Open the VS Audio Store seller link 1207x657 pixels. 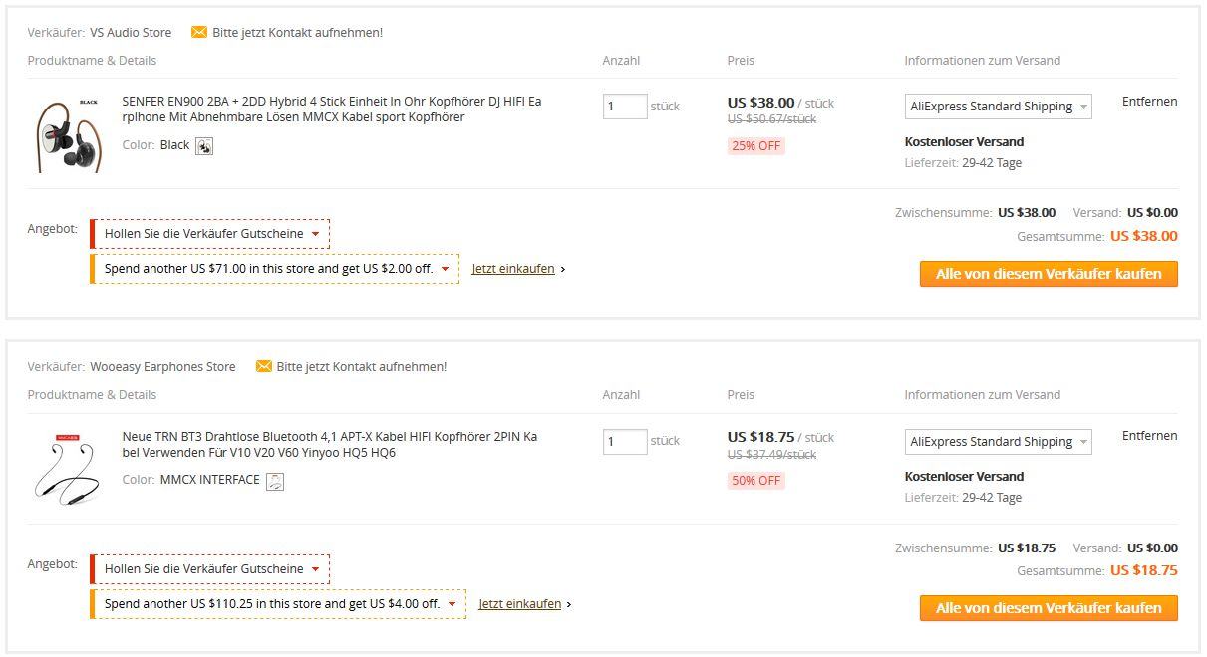(131, 33)
